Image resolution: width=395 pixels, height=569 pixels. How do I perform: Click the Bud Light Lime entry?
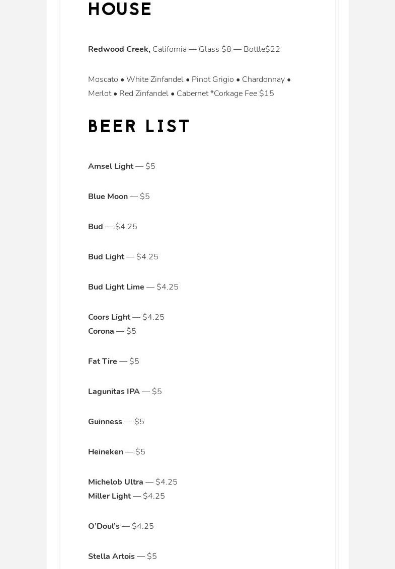[x=116, y=287]
